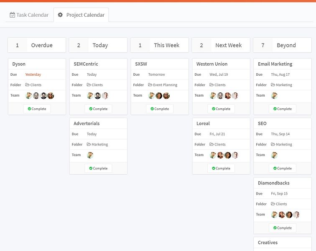Click the gear icon beside Project Calendar
The width and height of the screenshot is (316, 251).
point(60,15)
